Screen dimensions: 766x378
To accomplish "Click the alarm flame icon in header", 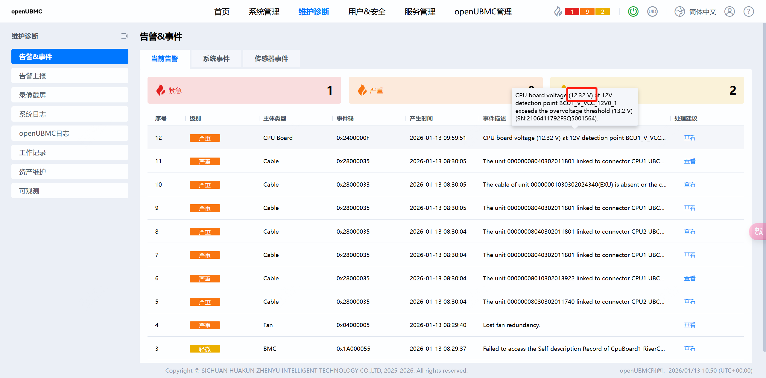I will coord(558,12).
